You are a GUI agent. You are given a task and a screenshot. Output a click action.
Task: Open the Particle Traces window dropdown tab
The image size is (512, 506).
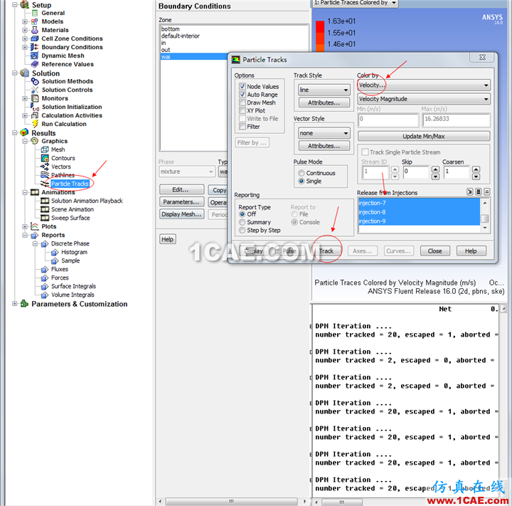(x=356, y=3)
